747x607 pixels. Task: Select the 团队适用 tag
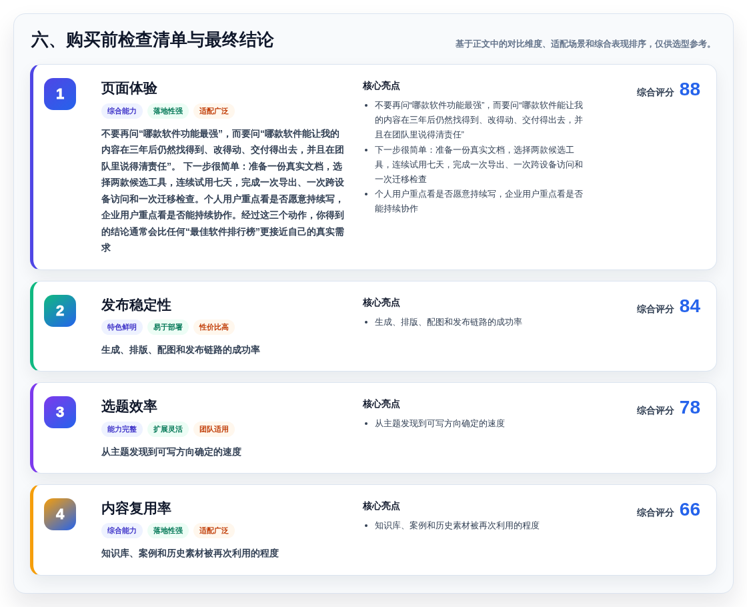[214, 430]
